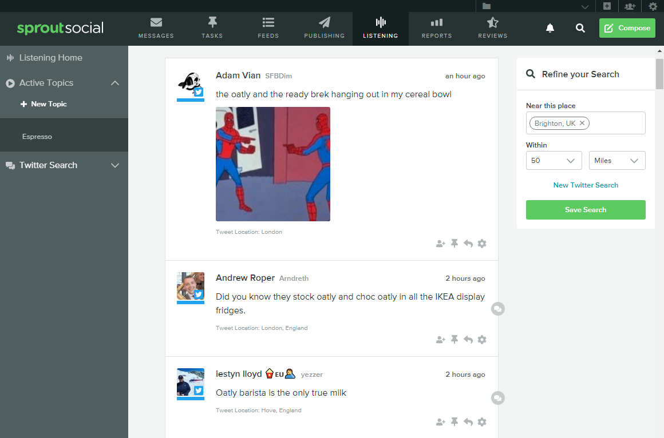This screenshot has height=438, width=664.
Task: Click the SFBDim username handle
Action: (278, 75)
